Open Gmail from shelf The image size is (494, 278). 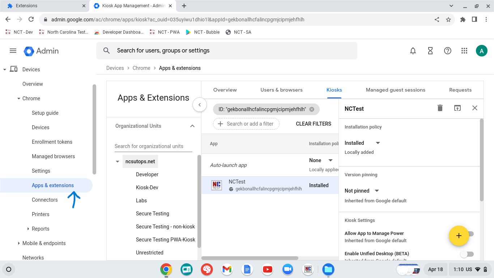coord(227,269)
